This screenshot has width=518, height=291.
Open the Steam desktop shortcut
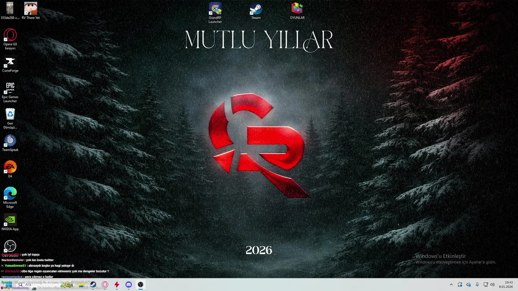point(256,11)
